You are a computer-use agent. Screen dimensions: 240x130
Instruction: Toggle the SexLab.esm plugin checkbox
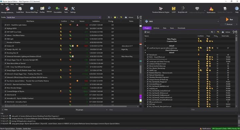148,55
